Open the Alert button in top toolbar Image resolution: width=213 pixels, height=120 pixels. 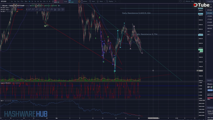click(x=92, y=1)
